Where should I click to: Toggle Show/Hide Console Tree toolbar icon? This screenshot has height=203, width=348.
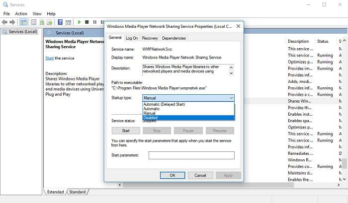click(x=23, y=22)
